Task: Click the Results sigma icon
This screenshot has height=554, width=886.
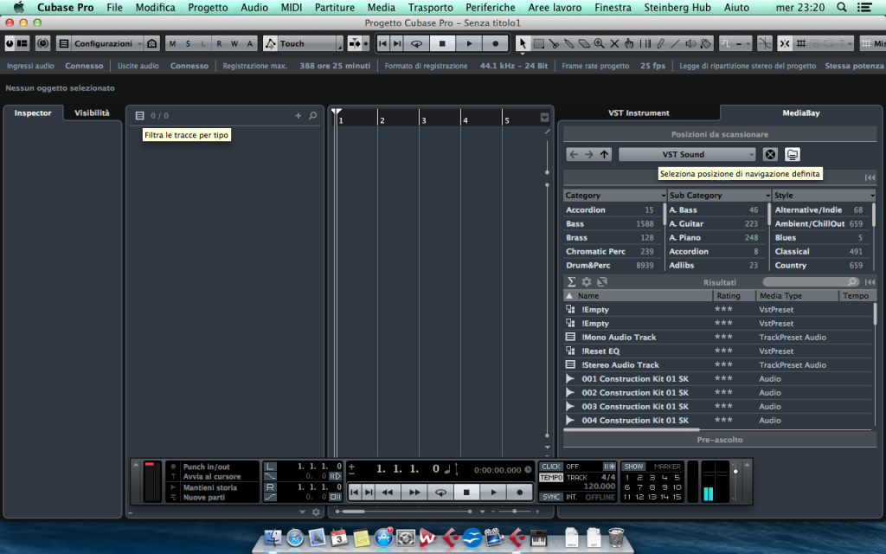Action: point(571,281)
